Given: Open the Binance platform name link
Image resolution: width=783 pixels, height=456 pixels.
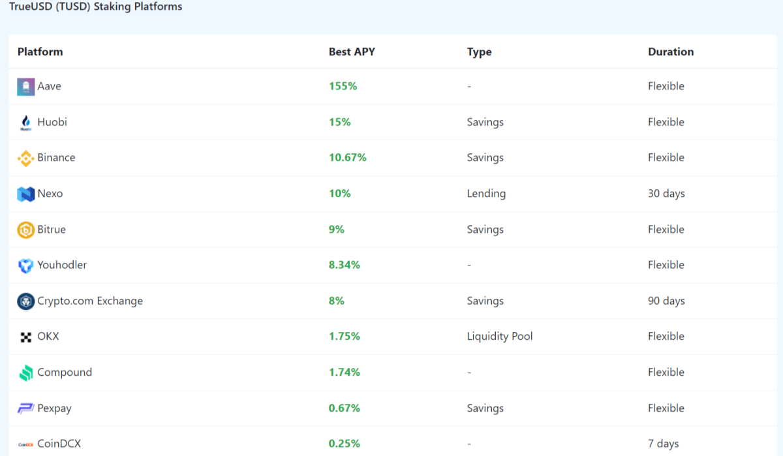Looking at the screenshot, I should click(56, 157).
